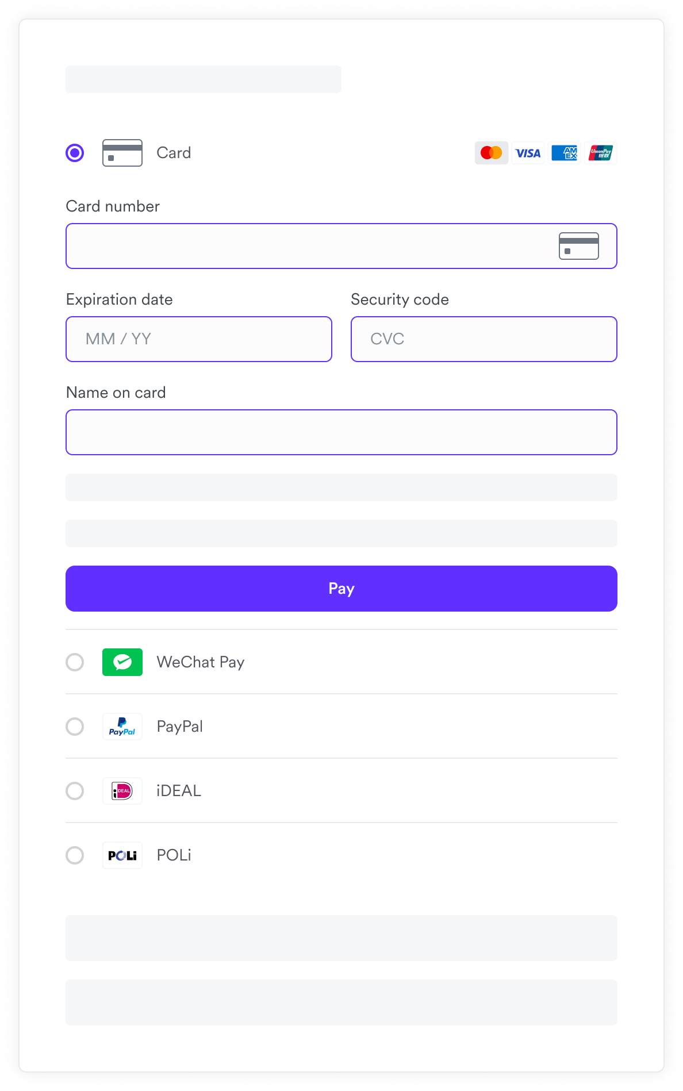
Task: Click the Mastercard logo icon
Action: 491,153
